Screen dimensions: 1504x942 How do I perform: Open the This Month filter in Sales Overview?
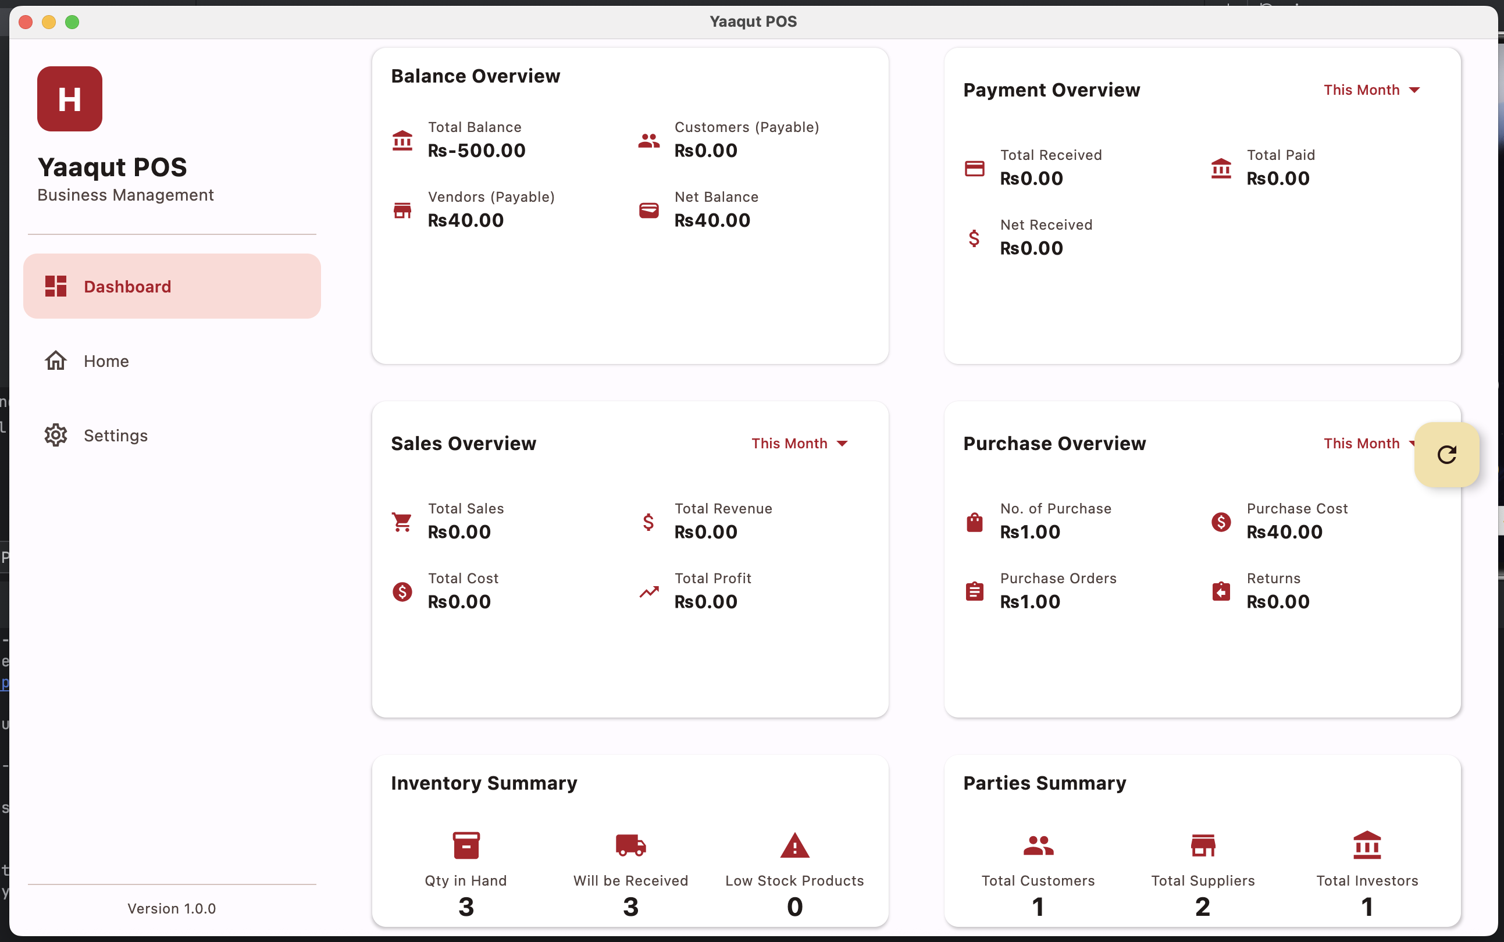(800, 443)
